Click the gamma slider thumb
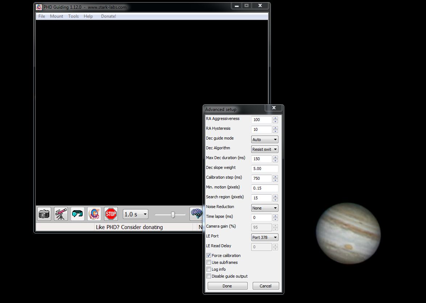The image size is (426, 303). click(x=173, y=215)
